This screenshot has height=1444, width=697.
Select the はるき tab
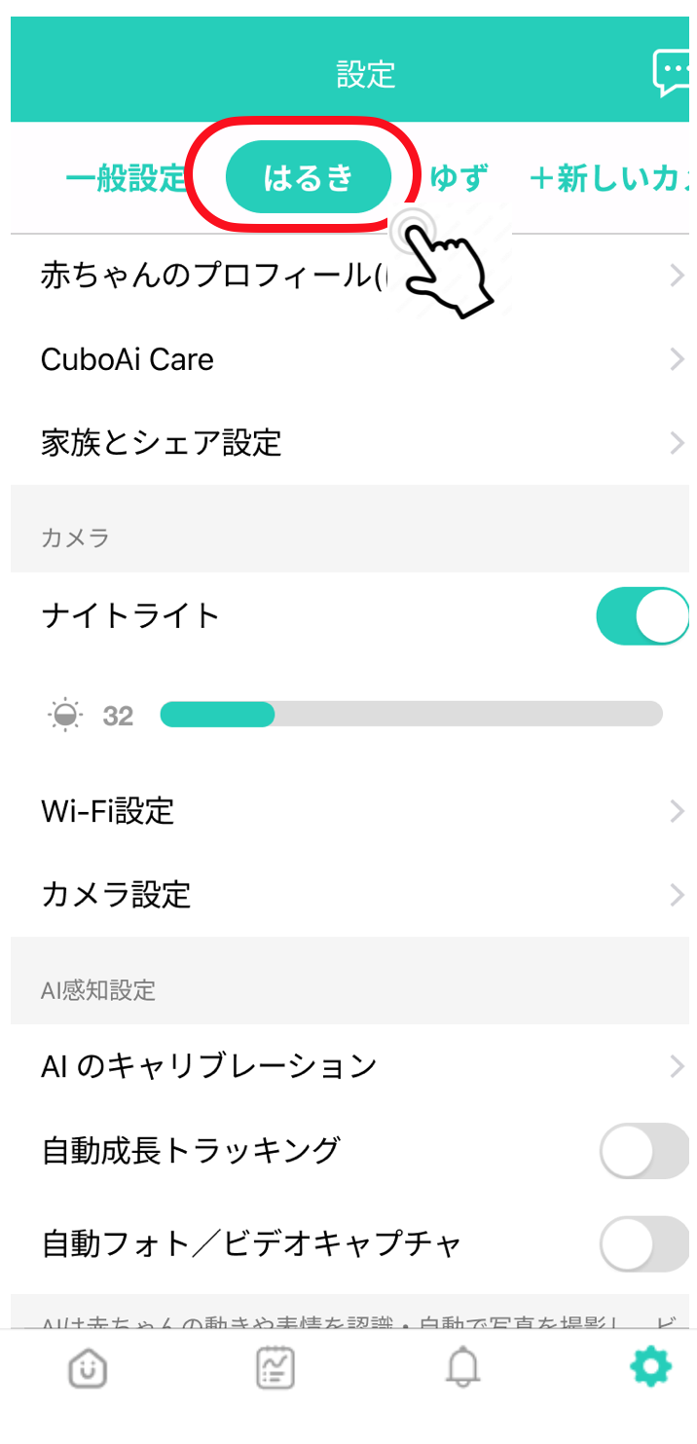pyautogui.click(x=309, y=177)
